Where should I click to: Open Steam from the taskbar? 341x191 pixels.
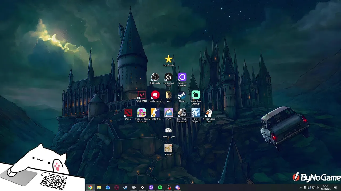pos(125,188)
